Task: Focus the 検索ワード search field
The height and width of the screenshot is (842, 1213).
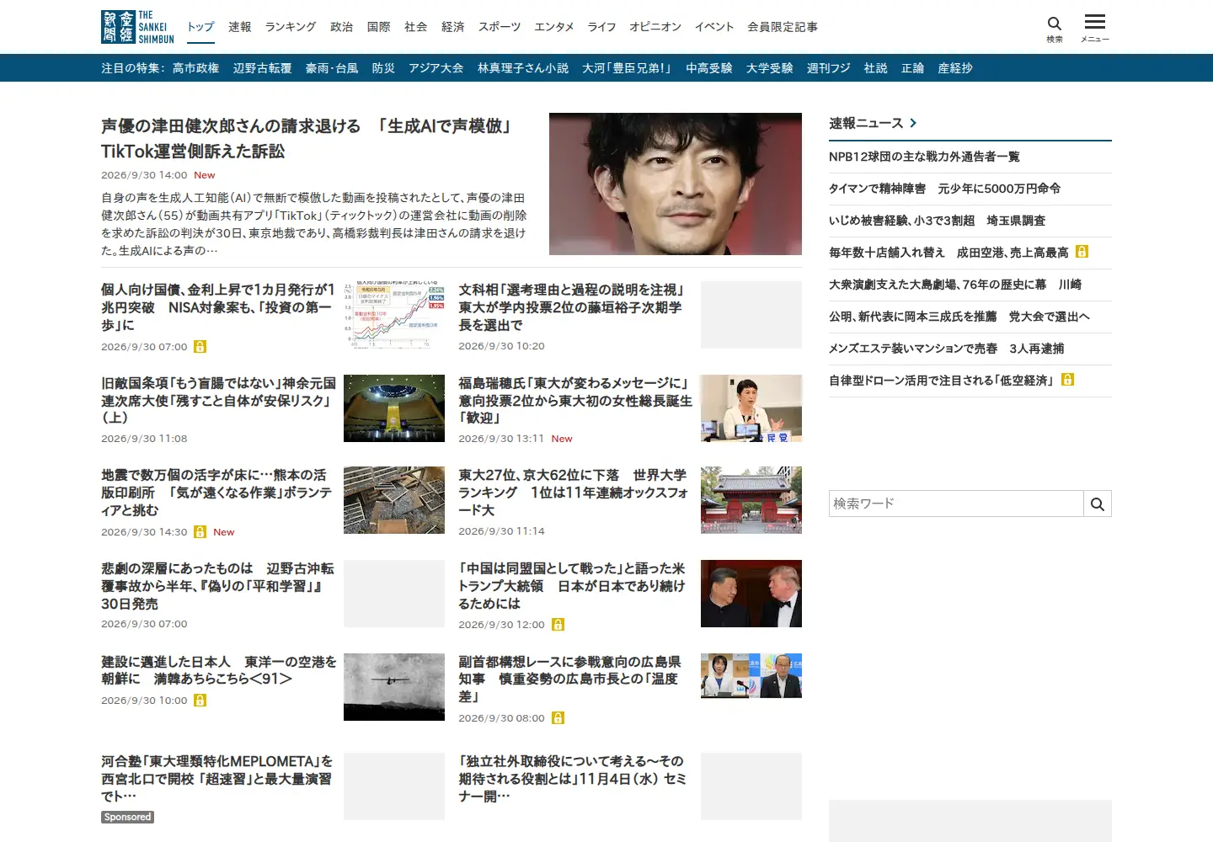Action: pyautogui.click(x=956, y=504)
